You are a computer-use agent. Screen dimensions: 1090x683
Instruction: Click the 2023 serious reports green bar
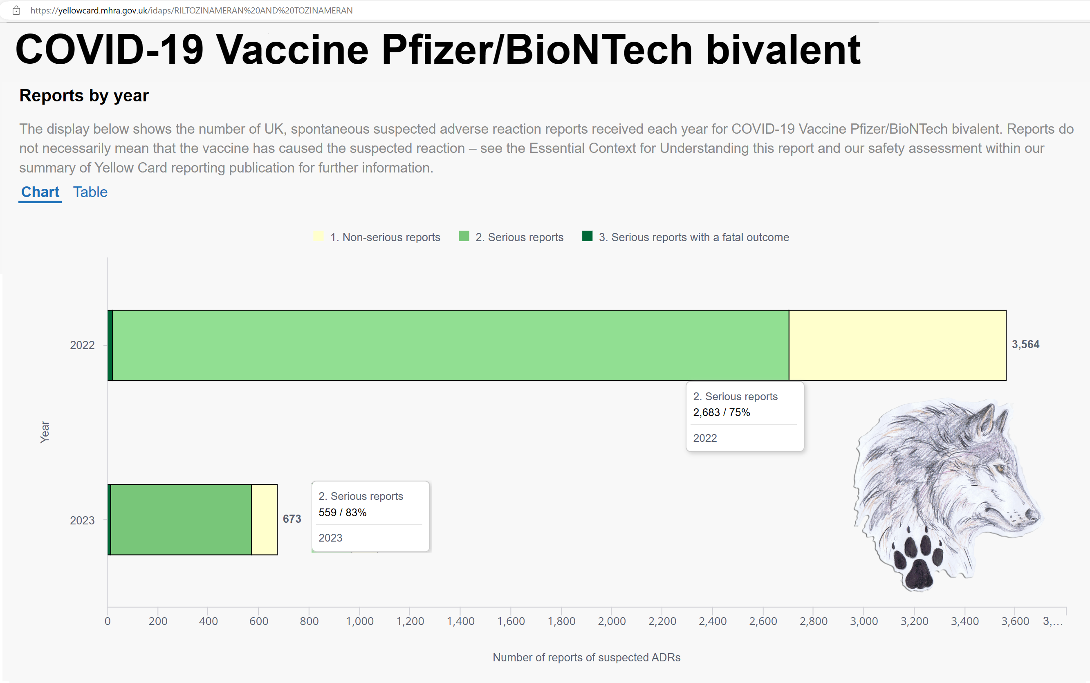[x=181, y=520]
